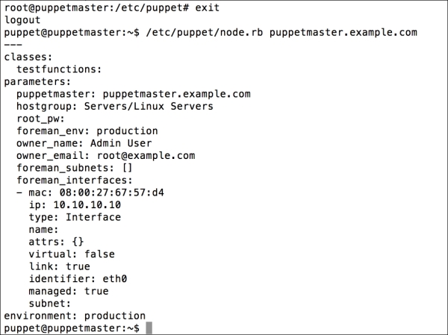Click the 'classes:' line in output
The width and height of the screenshot is (448, 335).
[28, 57]
